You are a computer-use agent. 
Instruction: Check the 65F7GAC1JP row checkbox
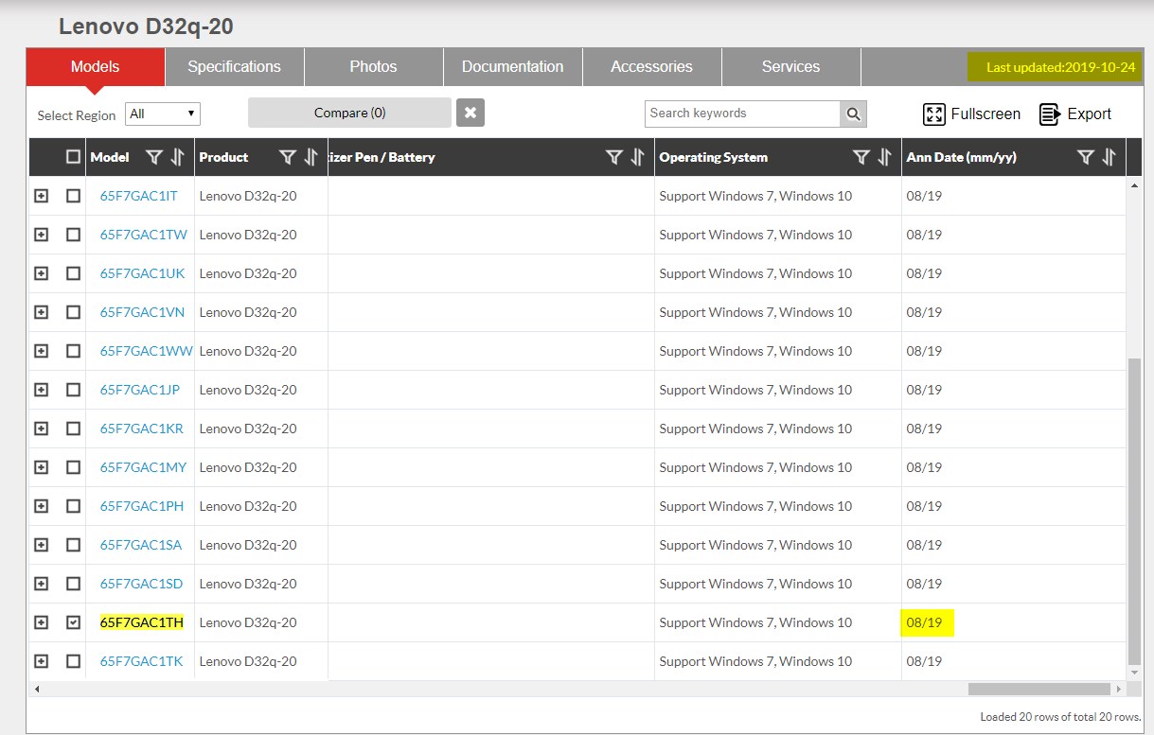[73, 390]
